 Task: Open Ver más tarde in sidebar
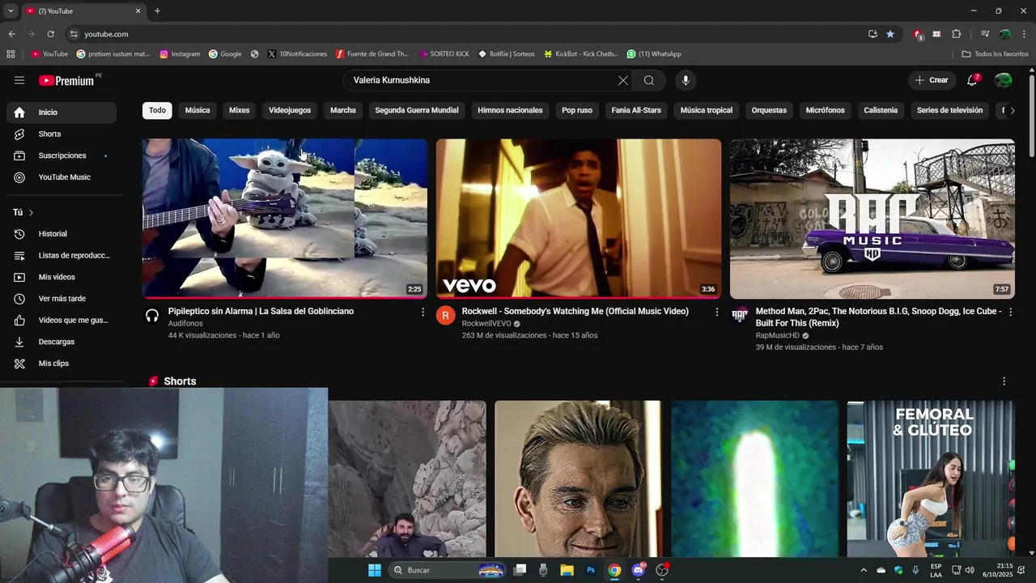(x=62, y=299)
